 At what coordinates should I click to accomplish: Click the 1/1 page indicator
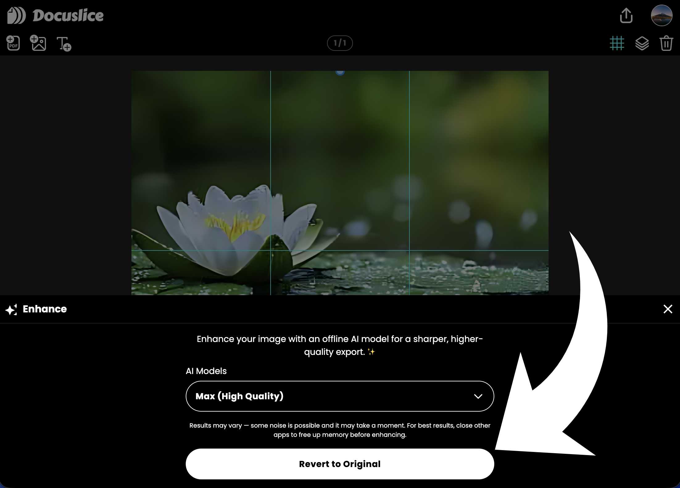point(340,43)
